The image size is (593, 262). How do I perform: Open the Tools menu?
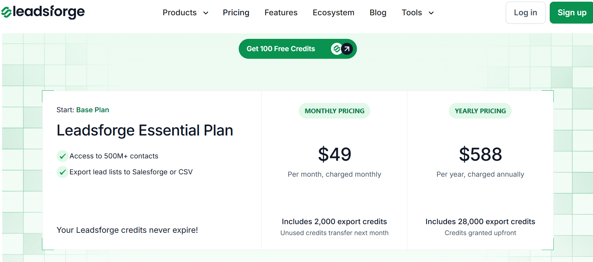pos(412,13)
